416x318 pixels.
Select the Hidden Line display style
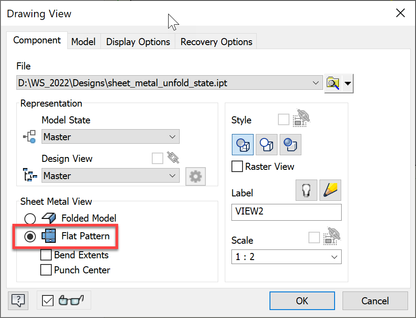243,145
